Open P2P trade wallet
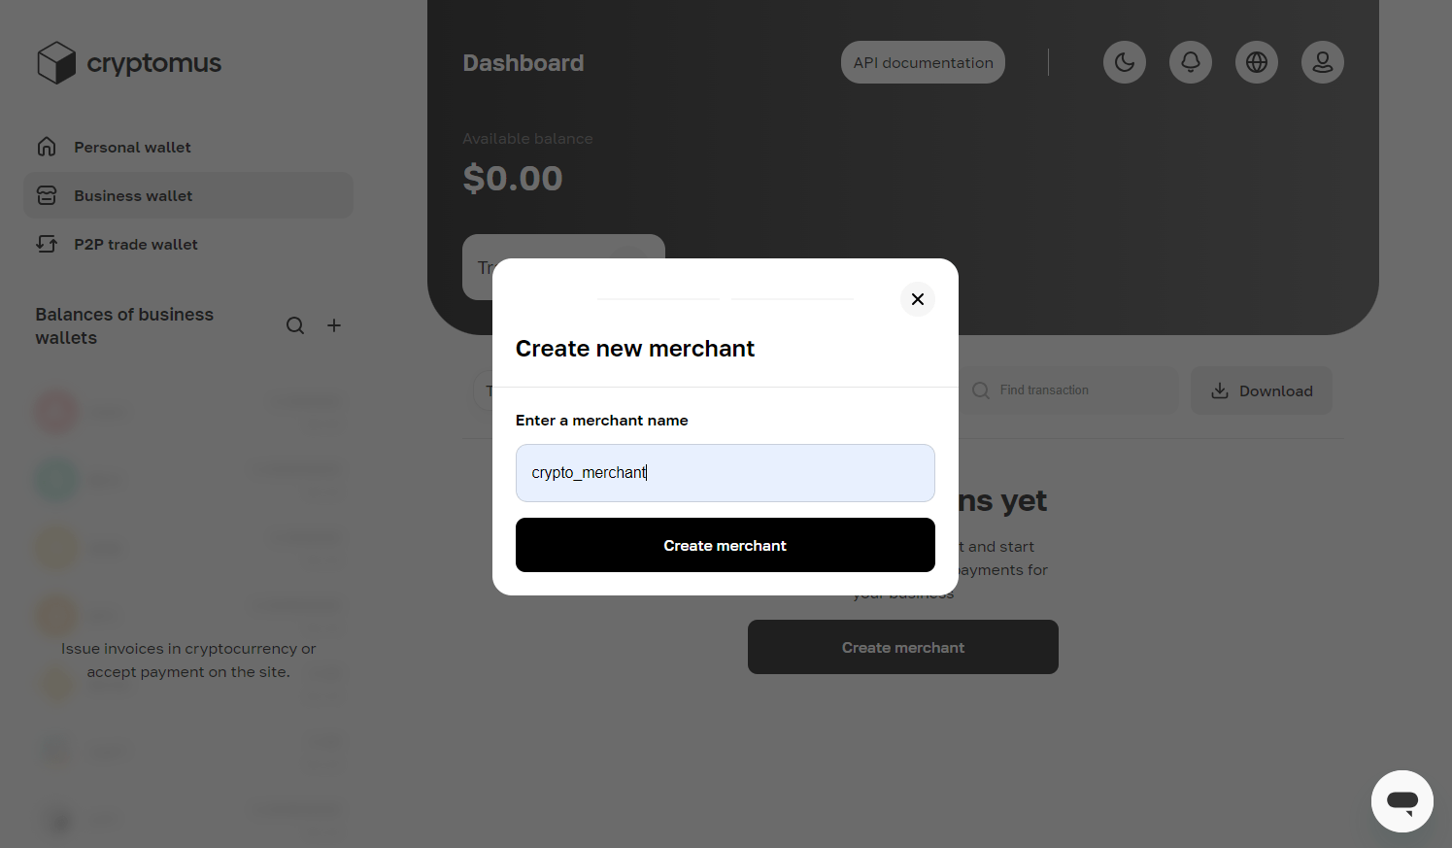Screen dimensions: 1452x848 pos(136,245)
